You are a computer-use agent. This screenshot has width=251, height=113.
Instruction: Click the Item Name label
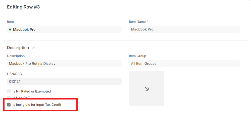click(137, 22)
